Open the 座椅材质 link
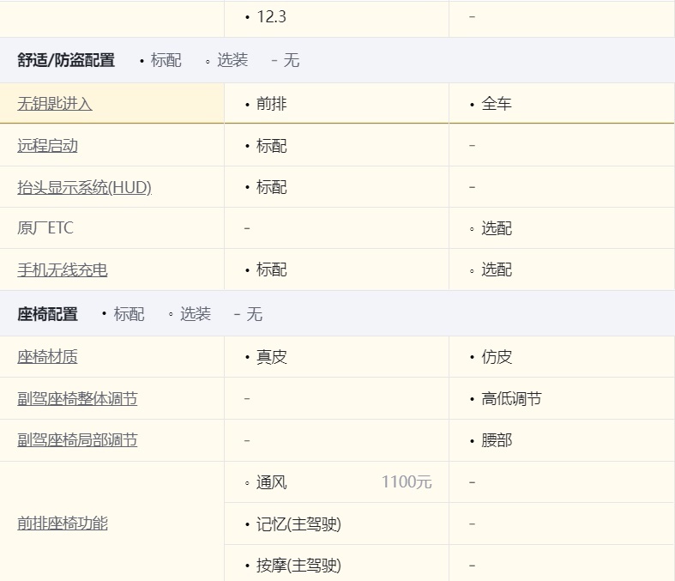 coord(47,357)
